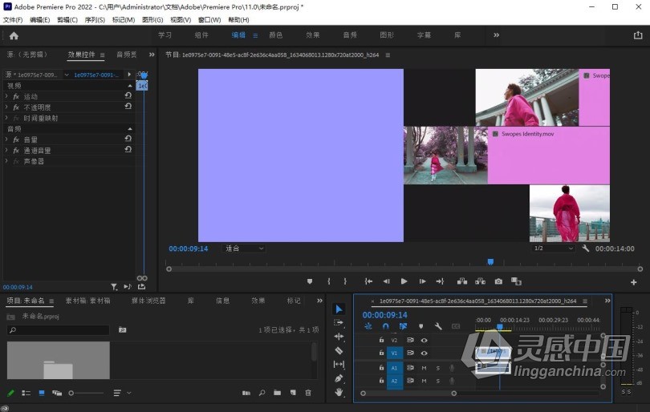Viewport: 650px width, 412px height.
Task: Open Find magnifier in Project panel bottom
Action: pos(262,393)
